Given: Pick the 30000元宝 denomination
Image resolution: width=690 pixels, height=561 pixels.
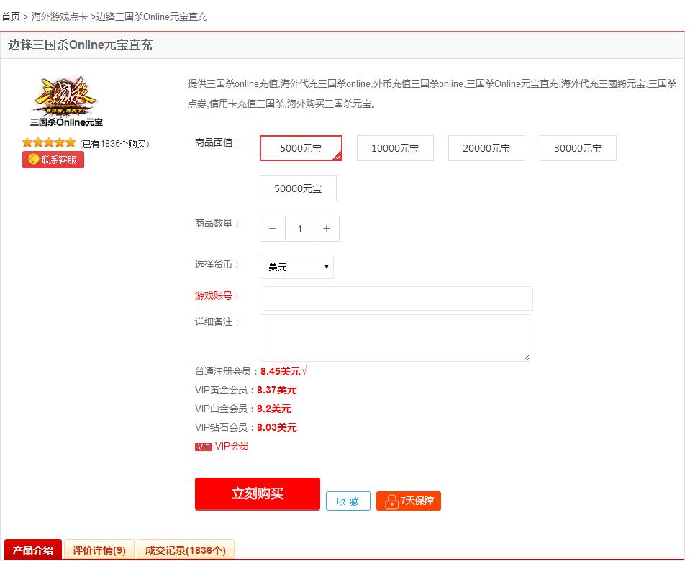Looking at the screenshot, I should [x=578, y=148].
